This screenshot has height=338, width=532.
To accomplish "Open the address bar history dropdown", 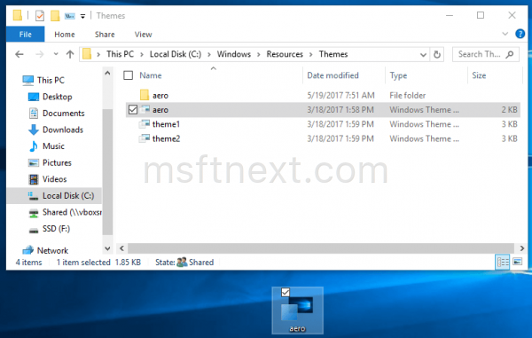I will (423, 54).
